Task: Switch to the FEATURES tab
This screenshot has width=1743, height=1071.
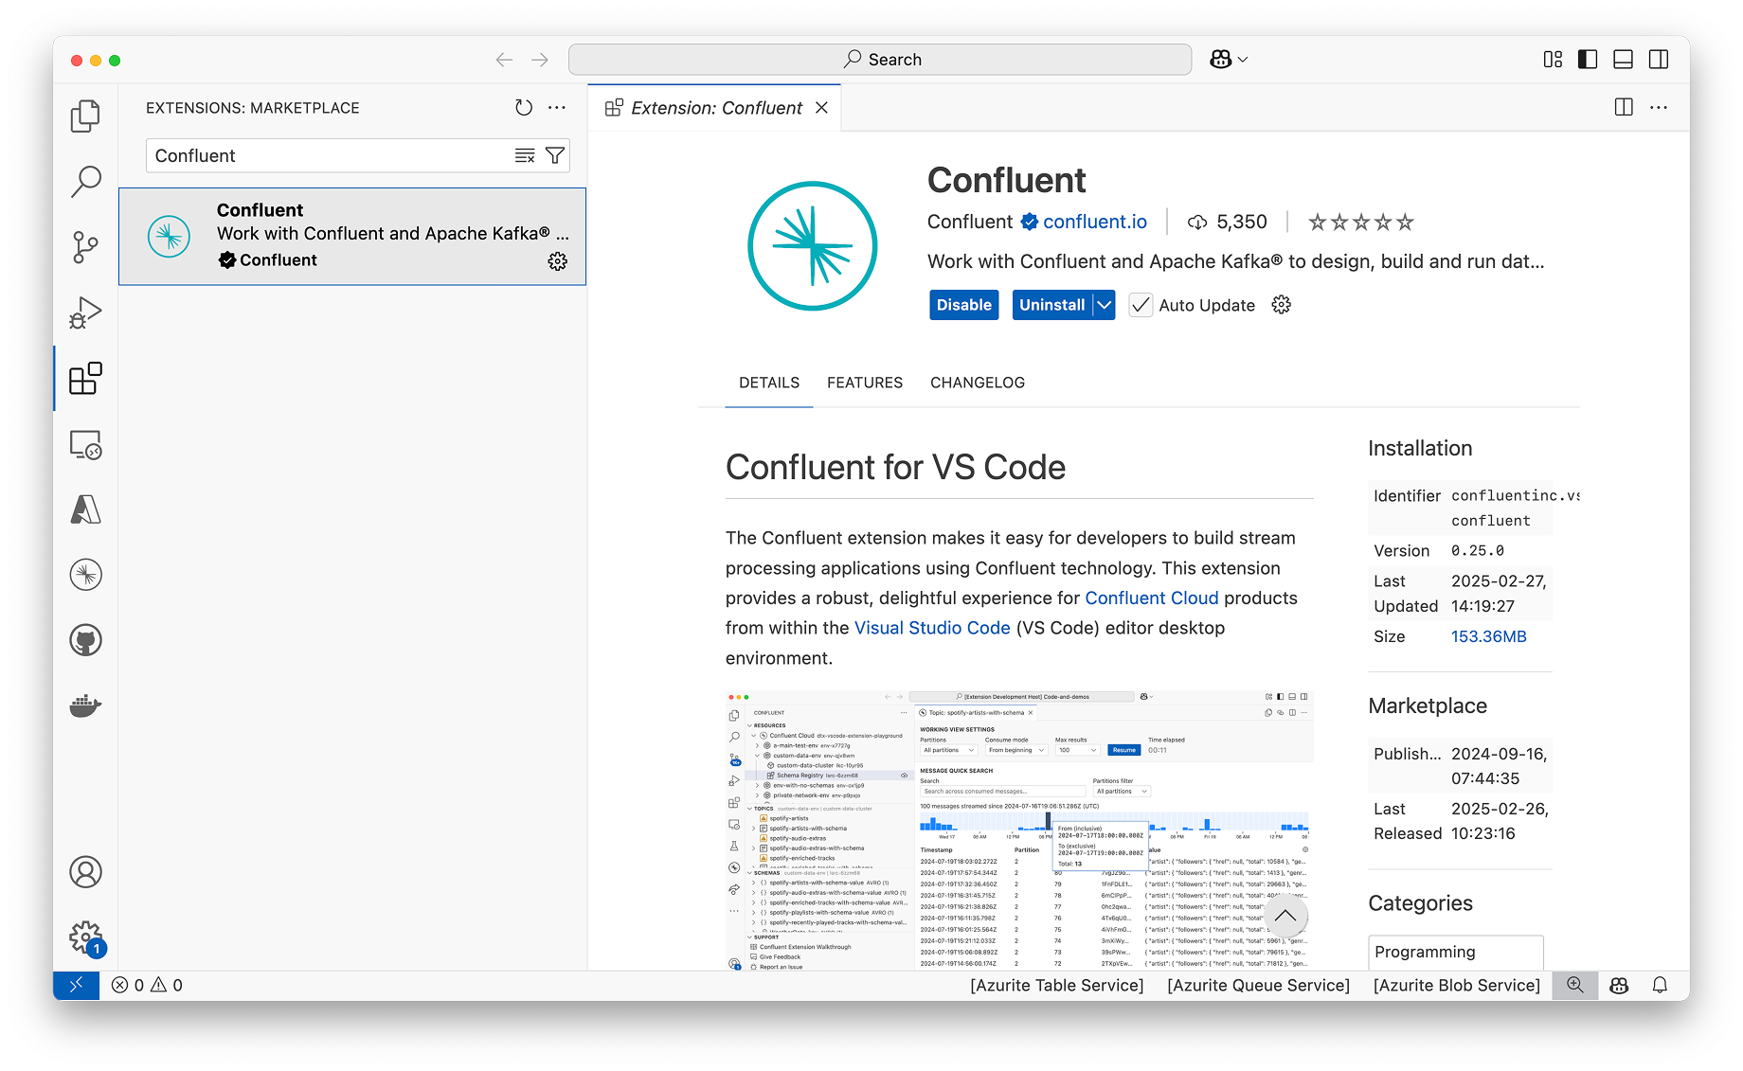Action: tap(865, 383)
